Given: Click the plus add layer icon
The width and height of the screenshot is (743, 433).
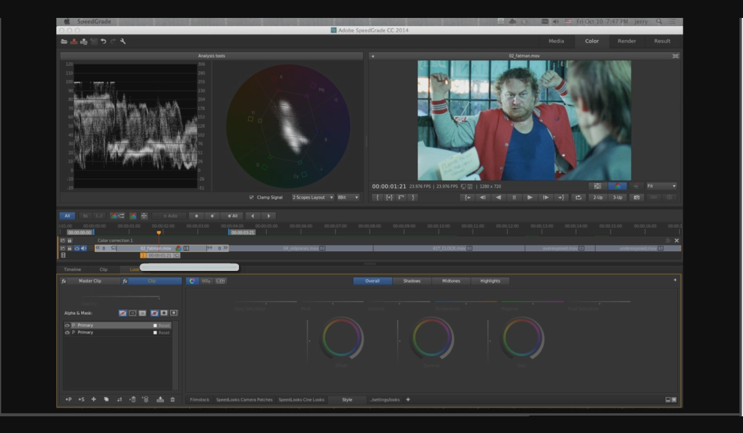Looking at the screenshot, I should click(x=93, y=400).
